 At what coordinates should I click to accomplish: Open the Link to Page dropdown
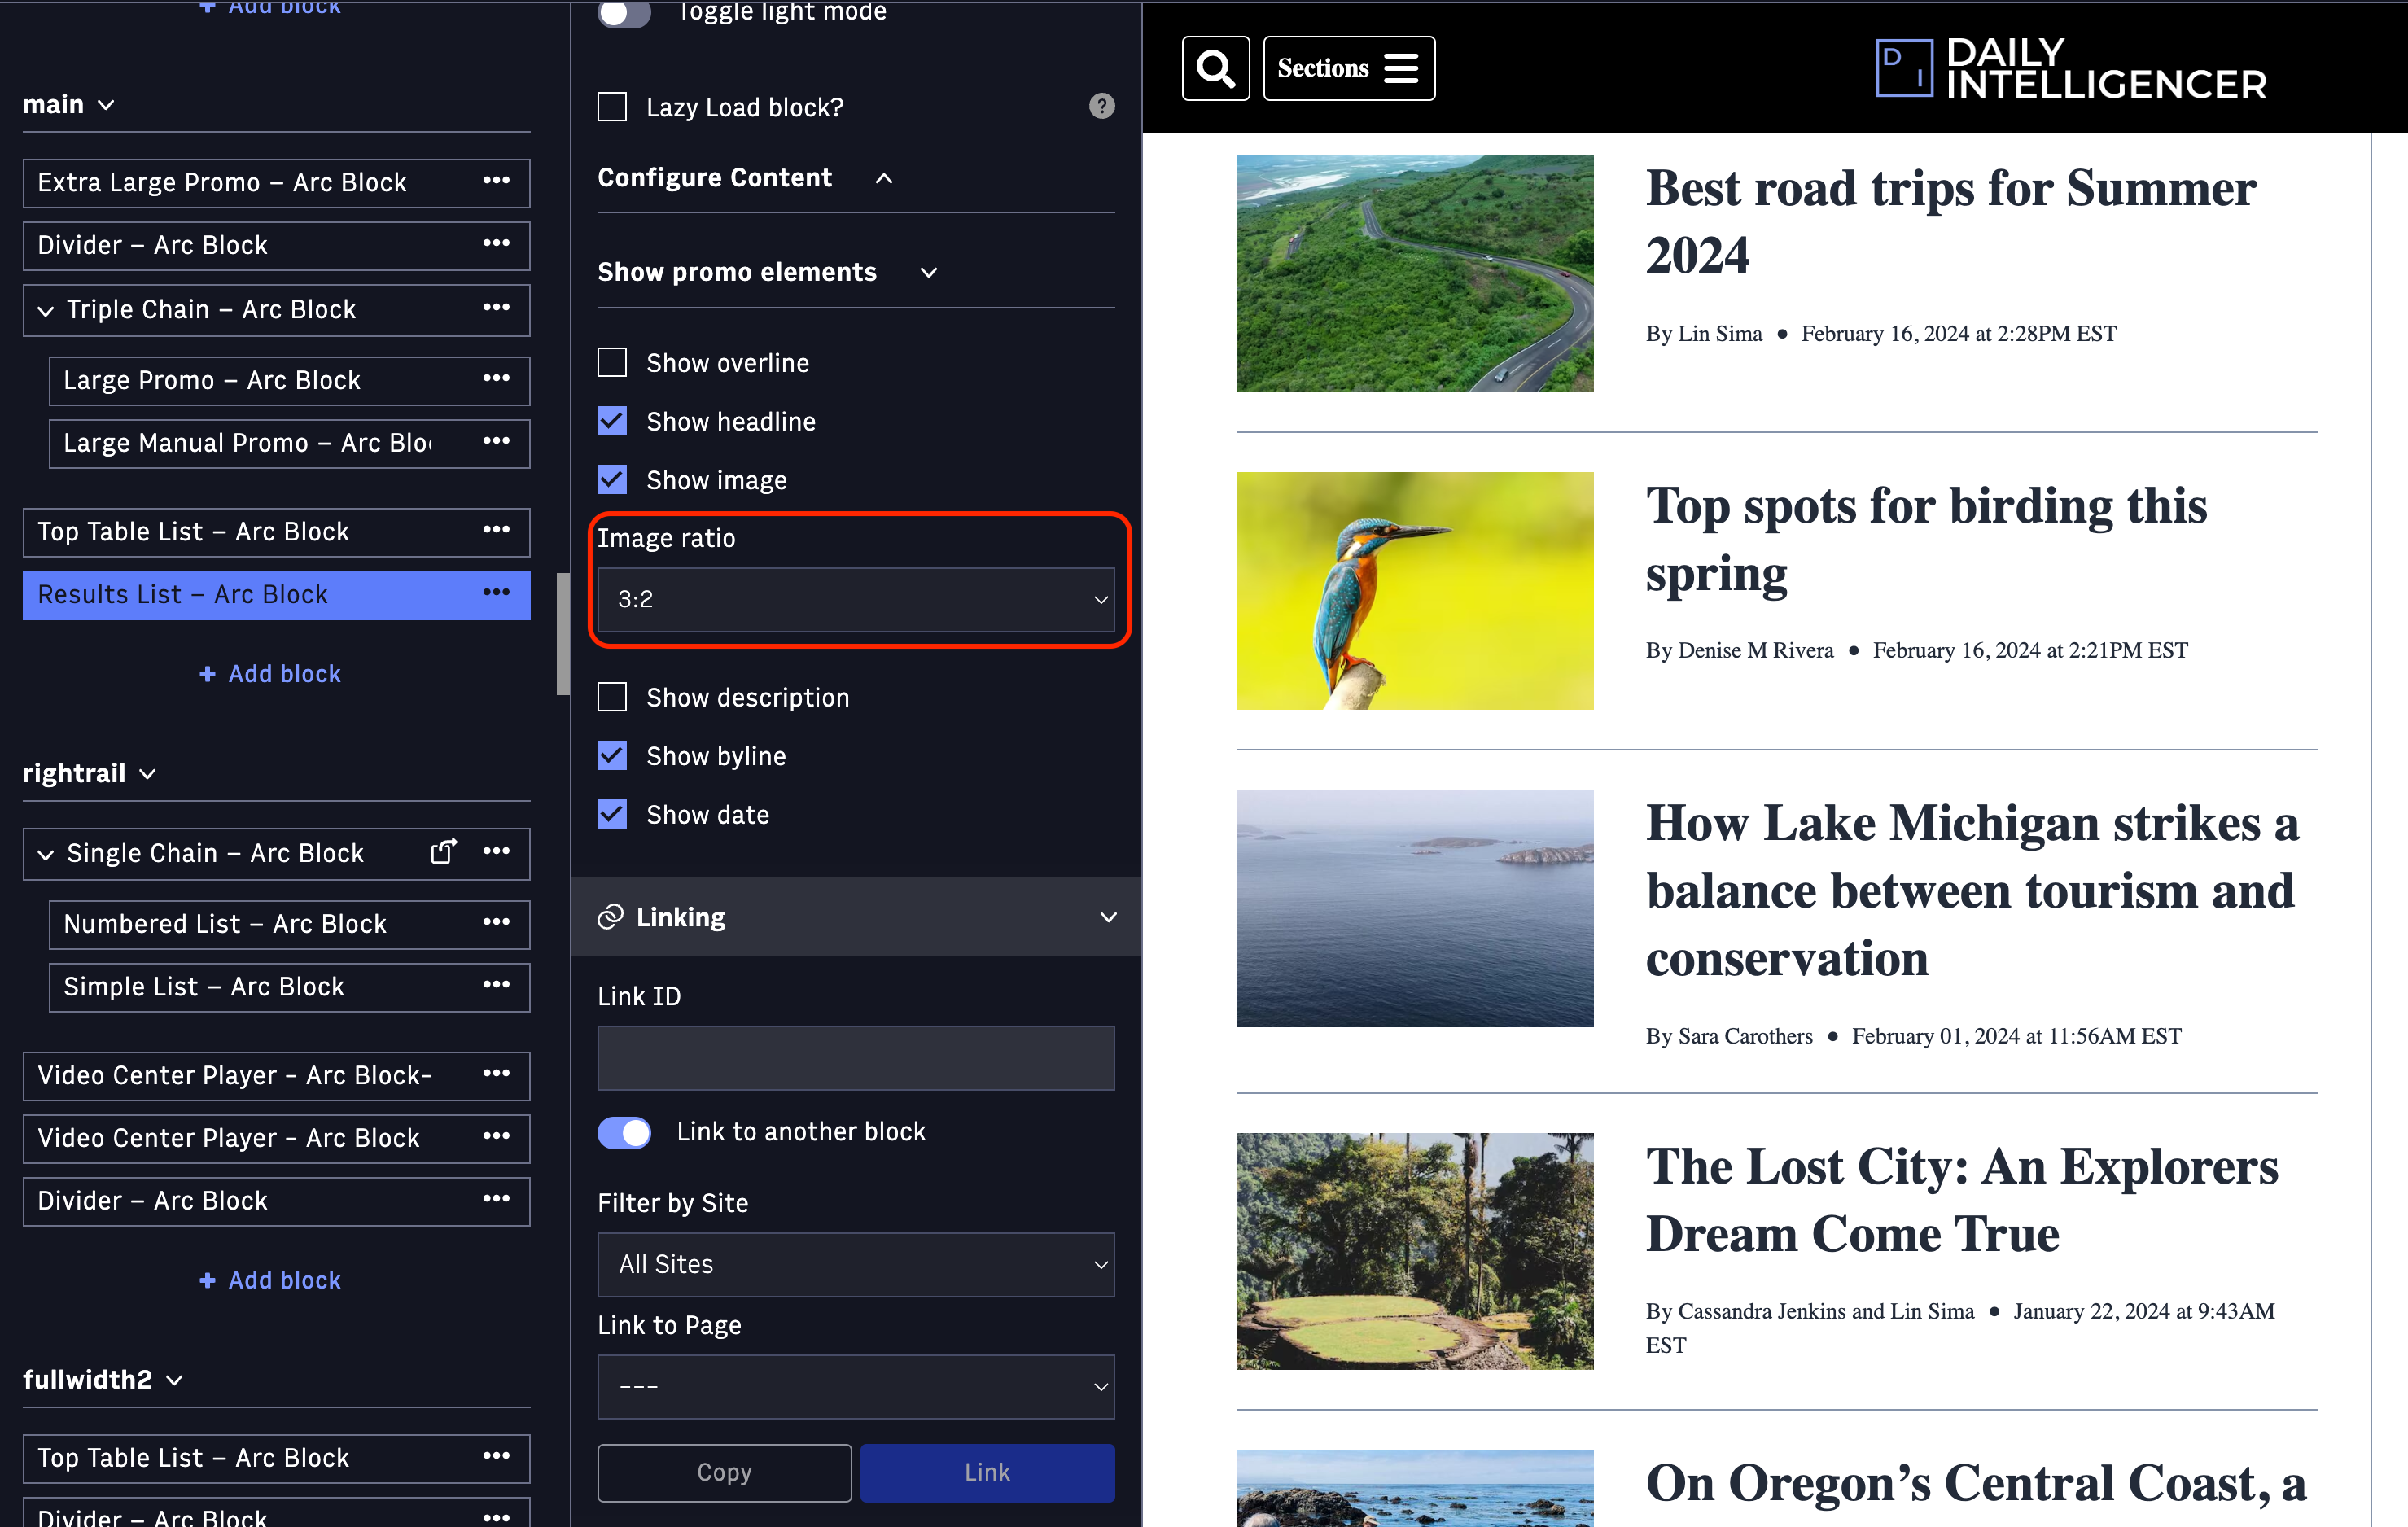click(x=856, y=1387)
